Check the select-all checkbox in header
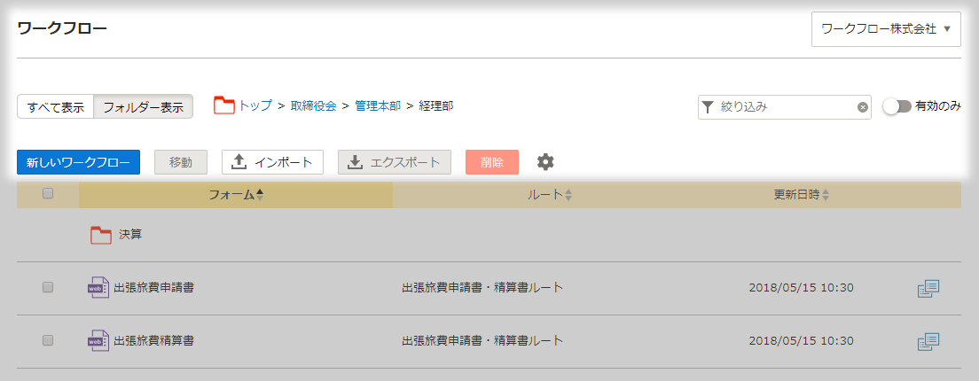 (48, 193)
